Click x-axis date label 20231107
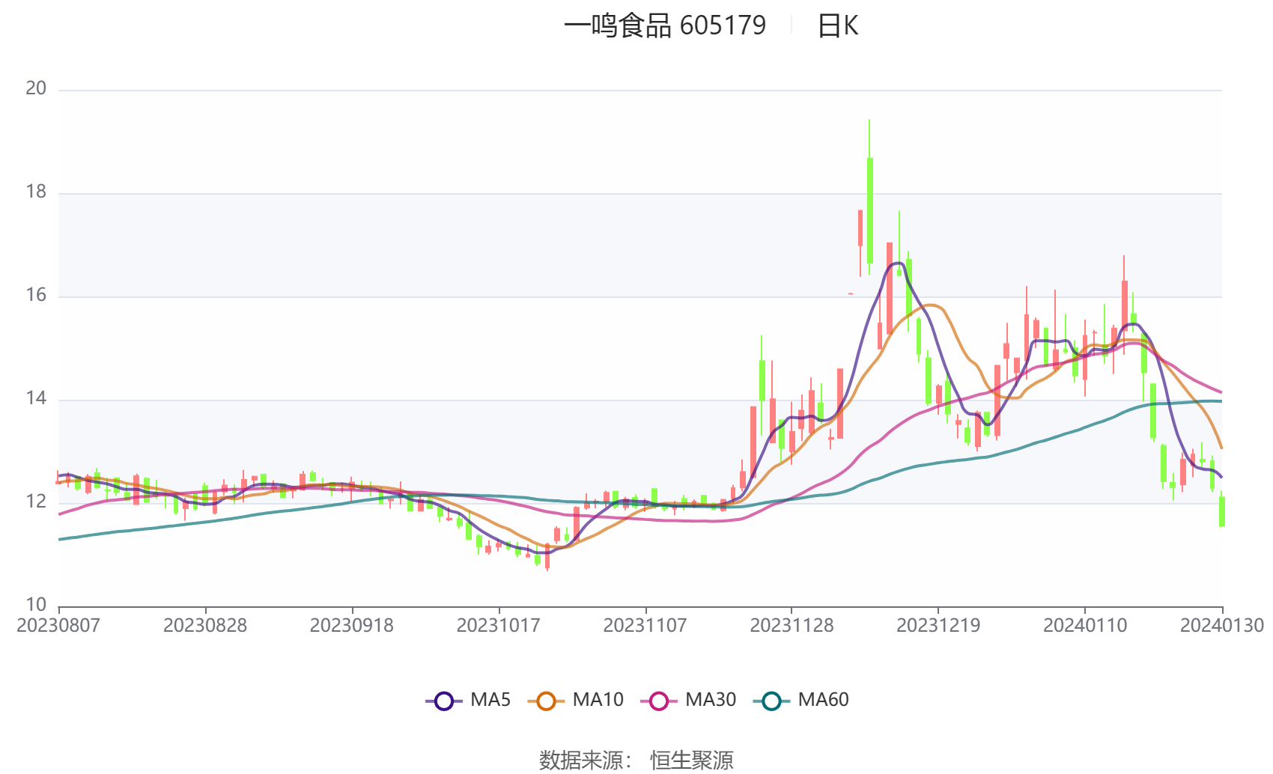Image resolution: width=1273 pixels, height=774 pixels. click(645, 625)
